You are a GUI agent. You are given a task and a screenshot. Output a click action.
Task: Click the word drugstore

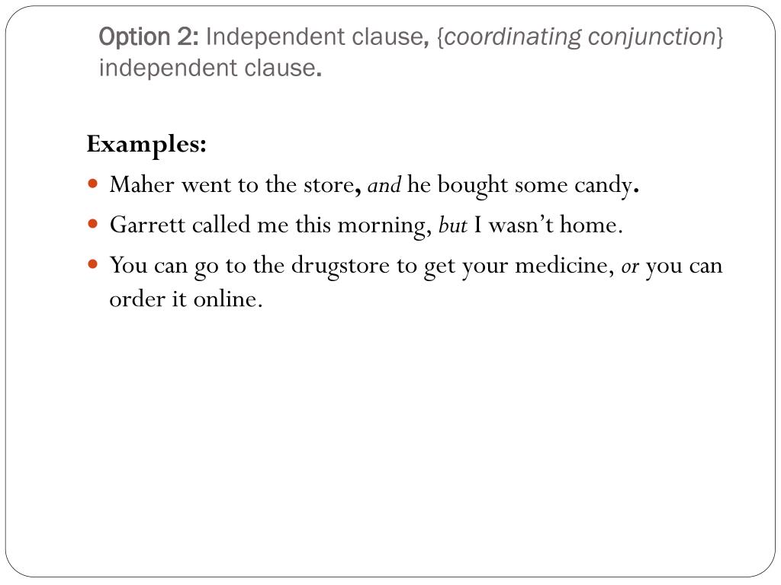(x=340, y=266)
